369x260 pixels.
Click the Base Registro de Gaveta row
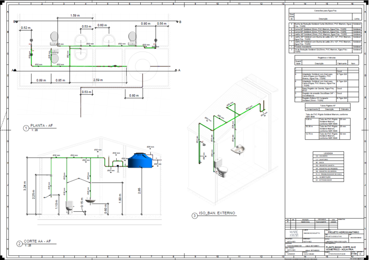point(327,89)
